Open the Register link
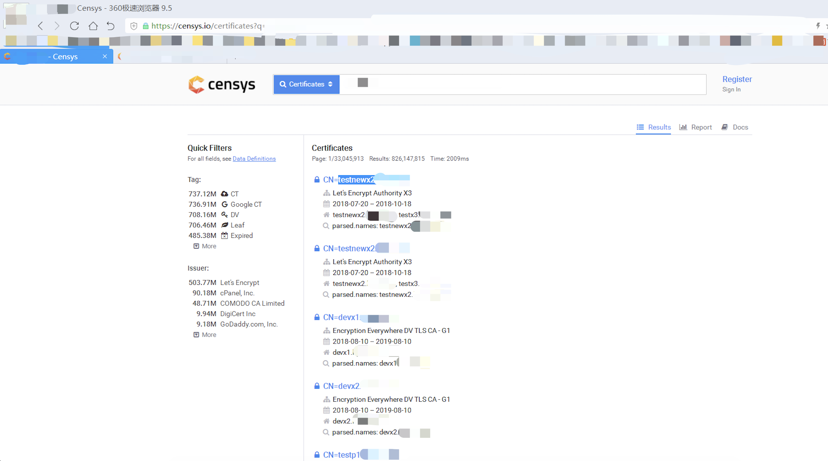This screenshot has height=461, width=828. click(x=737, y=79)
